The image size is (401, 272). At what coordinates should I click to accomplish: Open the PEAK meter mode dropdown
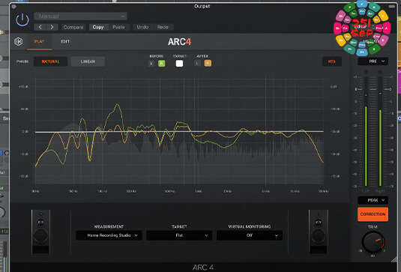(373, 200)
